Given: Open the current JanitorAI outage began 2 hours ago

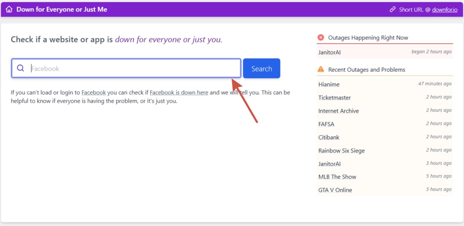Looking at the screenshot, I should pyautogui.click(x=385, y=52).
